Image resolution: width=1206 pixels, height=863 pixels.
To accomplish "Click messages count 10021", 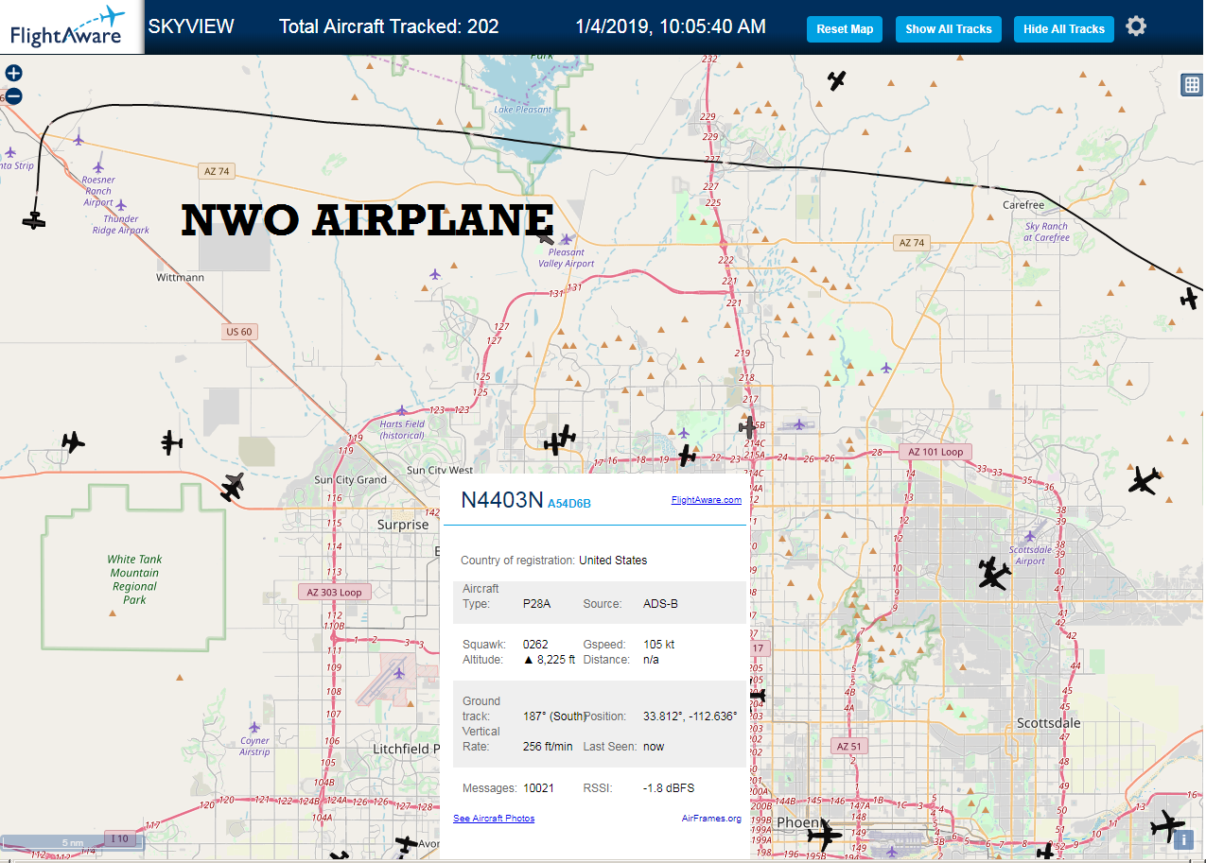I will 538,788.
